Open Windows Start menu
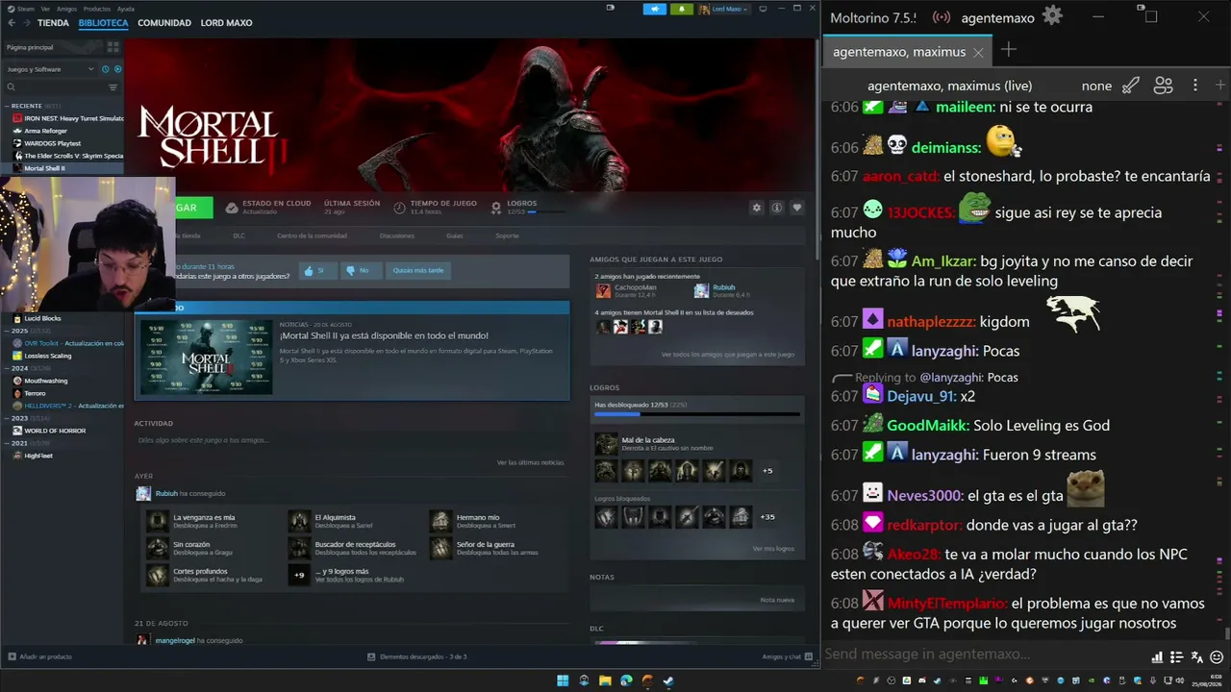1231x692 pixels. tap(563, 680)
